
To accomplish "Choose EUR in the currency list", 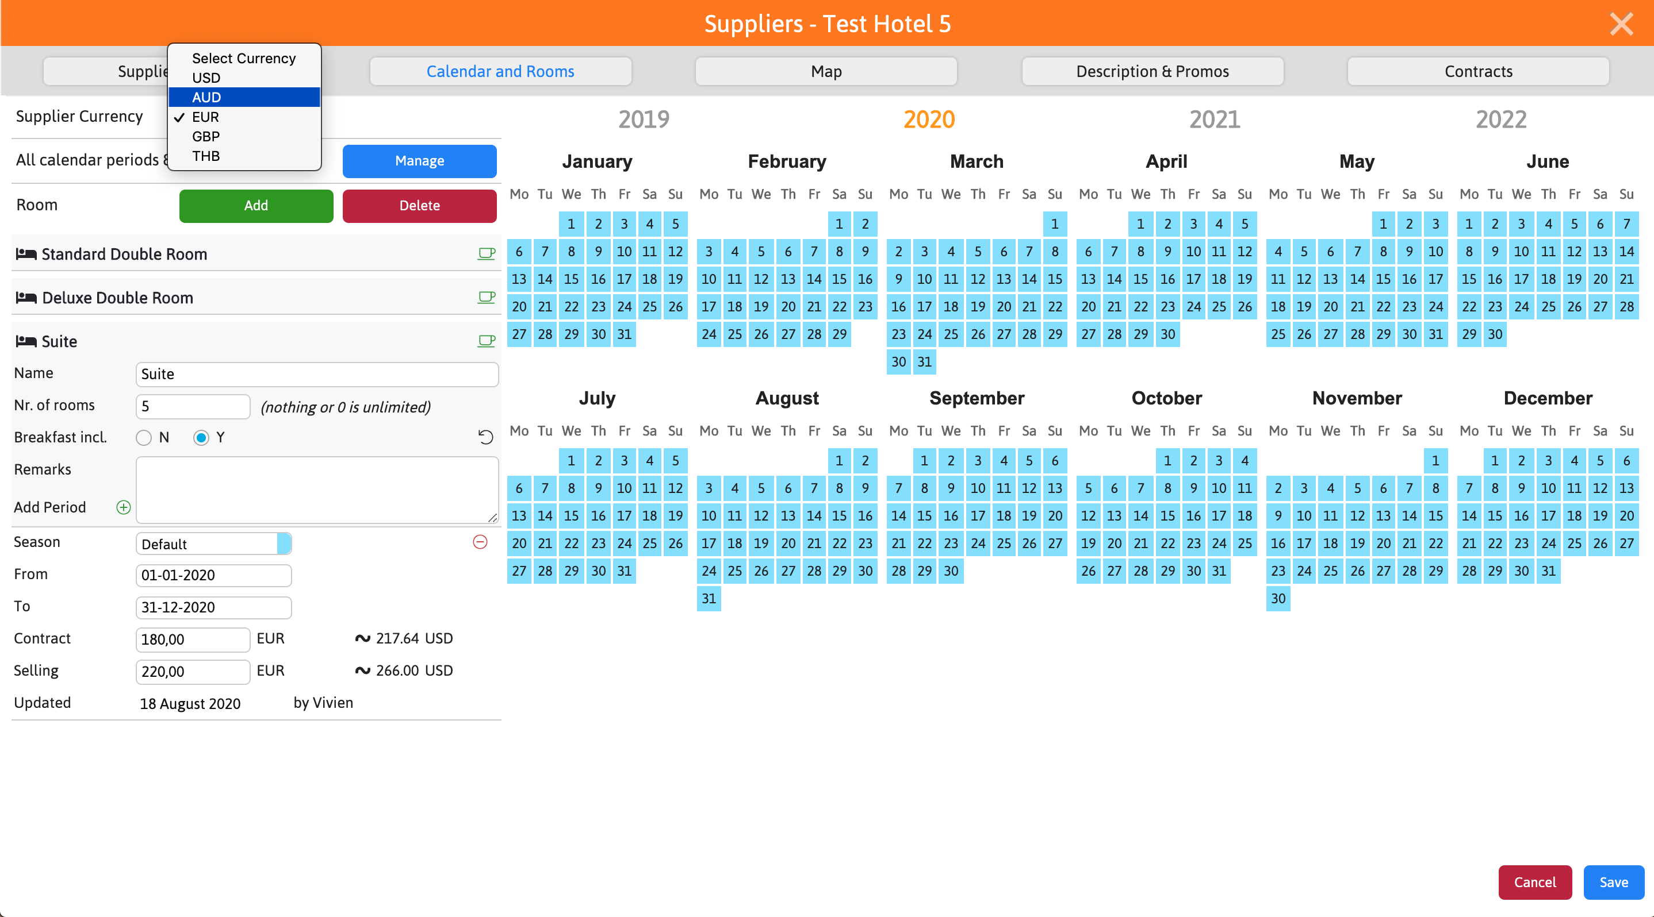I will click(x=244, y=117).
